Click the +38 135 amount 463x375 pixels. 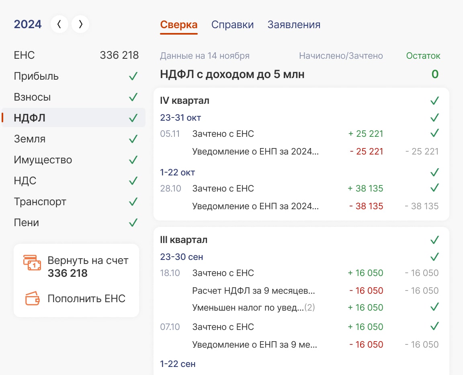pyautogui.click(x=365, y=189)
